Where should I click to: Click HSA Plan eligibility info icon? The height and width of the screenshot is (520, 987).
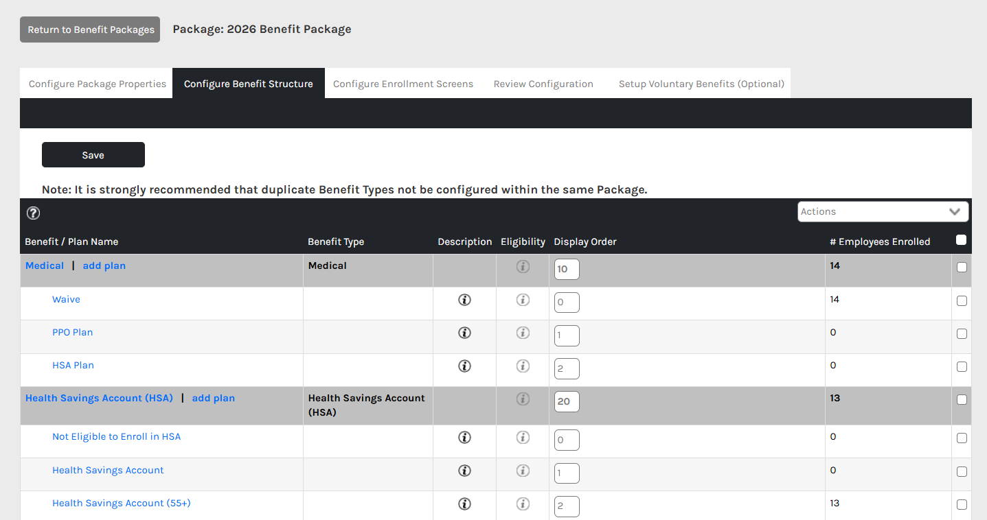[x=523, y=366]
